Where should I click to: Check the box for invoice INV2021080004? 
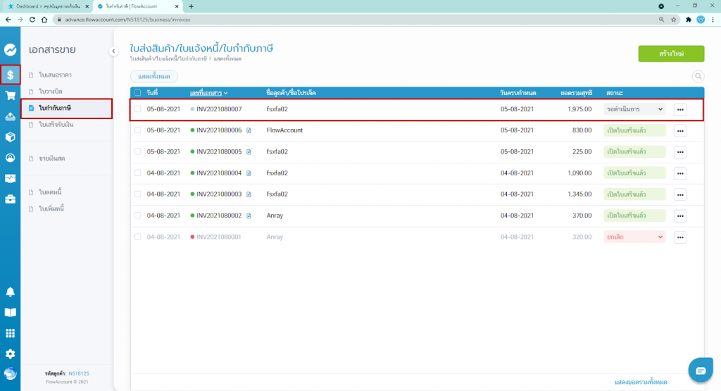coord(138,173)
